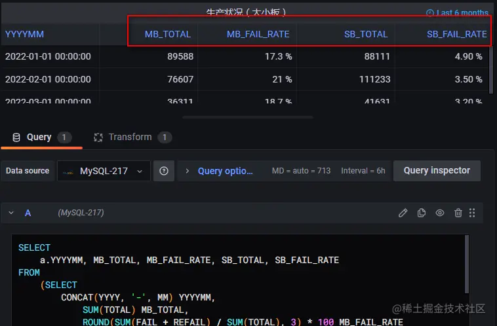Click the CONCAT line in SQL editor
The height and width of the screenshot is (326, 497).
point(138,297)
